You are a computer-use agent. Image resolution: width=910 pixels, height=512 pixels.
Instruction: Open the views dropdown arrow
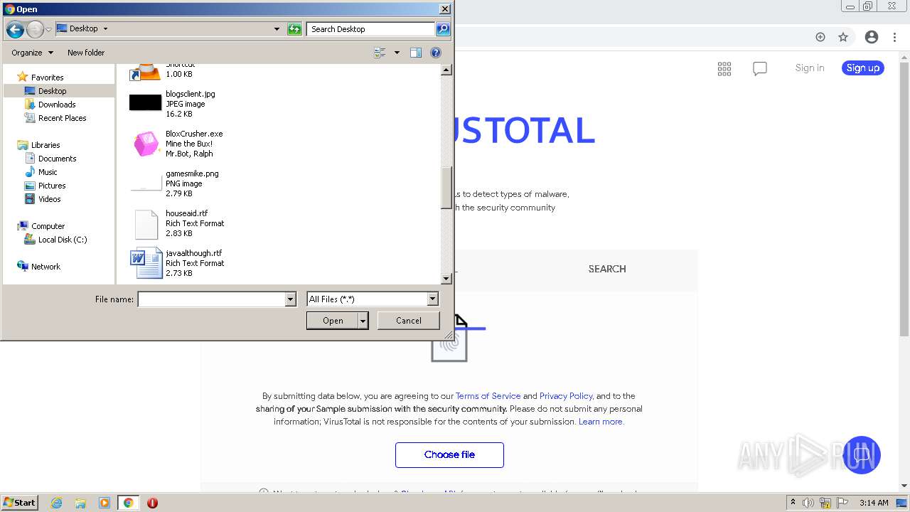pos(397,53)
